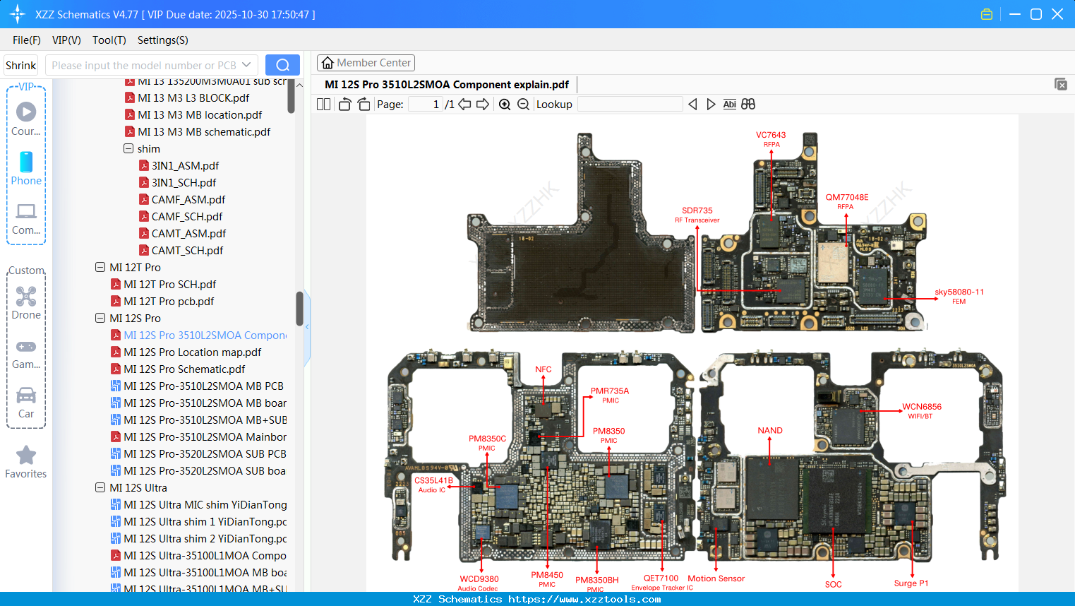This screenshot has width=1075, height=606.
Task: Click the Shrink button
Action: (x=20, y=65)
